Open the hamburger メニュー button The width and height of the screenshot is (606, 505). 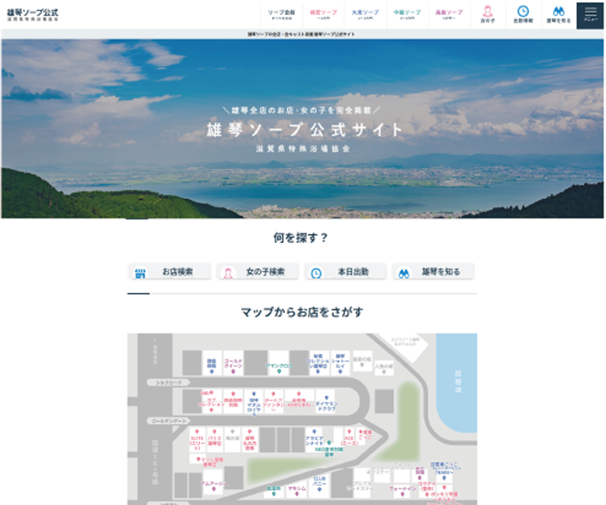pos(590,15)
